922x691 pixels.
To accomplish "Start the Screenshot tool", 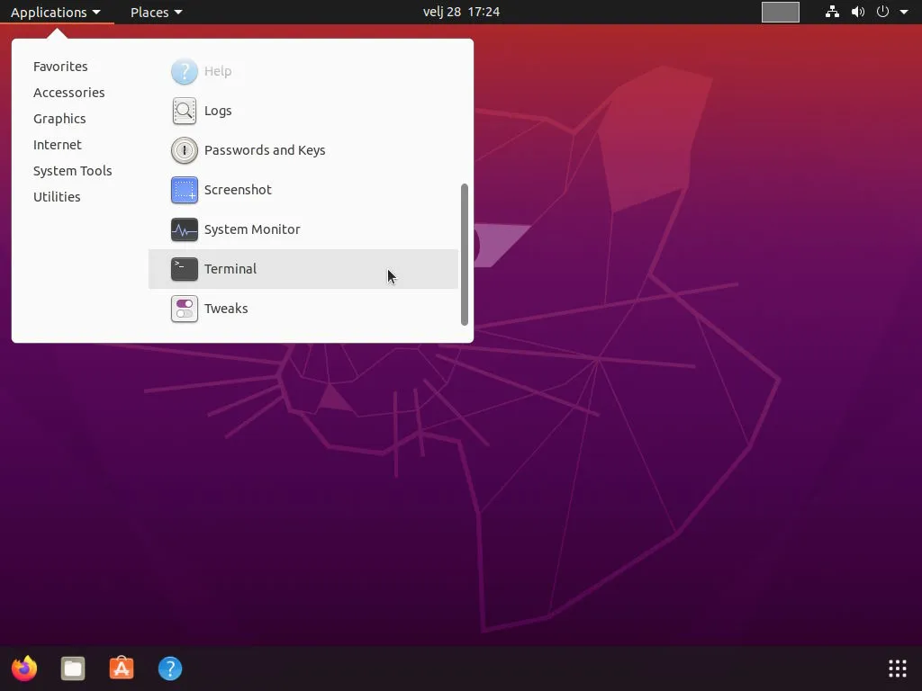I will click(x=237, y=190).
